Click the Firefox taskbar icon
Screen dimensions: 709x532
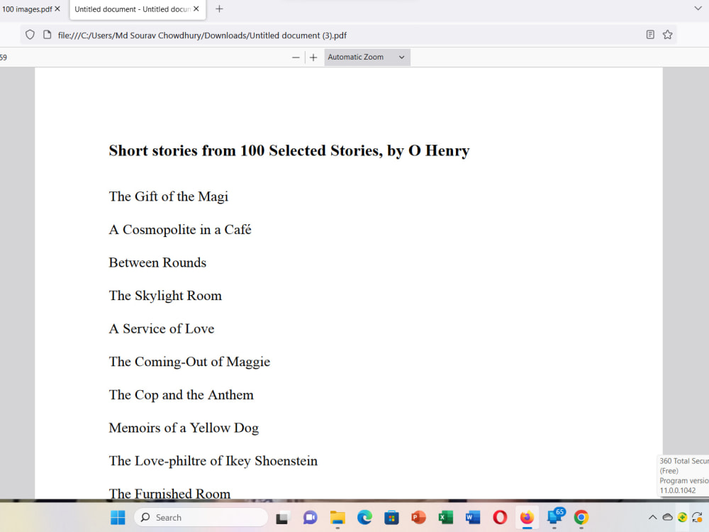(x=527, y=517)
